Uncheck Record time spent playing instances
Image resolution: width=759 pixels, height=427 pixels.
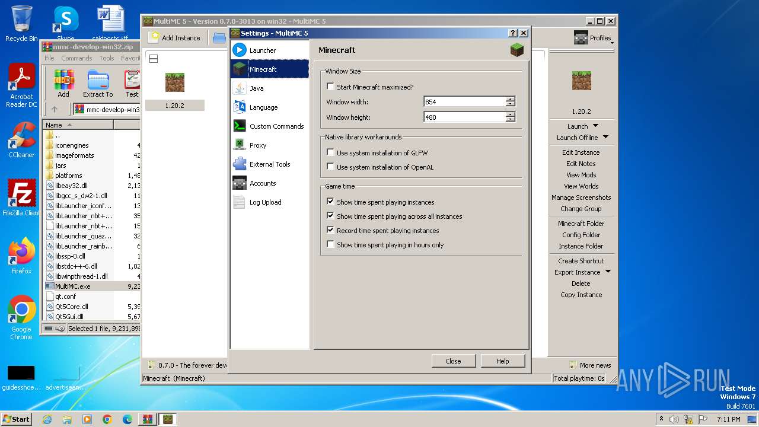(x=330, y=230)
